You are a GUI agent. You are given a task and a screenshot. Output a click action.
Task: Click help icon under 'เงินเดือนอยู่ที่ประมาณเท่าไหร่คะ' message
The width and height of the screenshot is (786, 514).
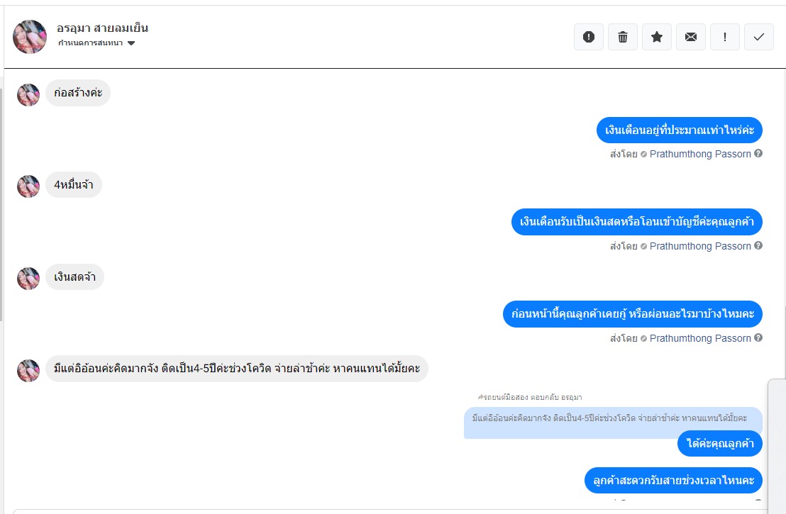tap(758, 154)
